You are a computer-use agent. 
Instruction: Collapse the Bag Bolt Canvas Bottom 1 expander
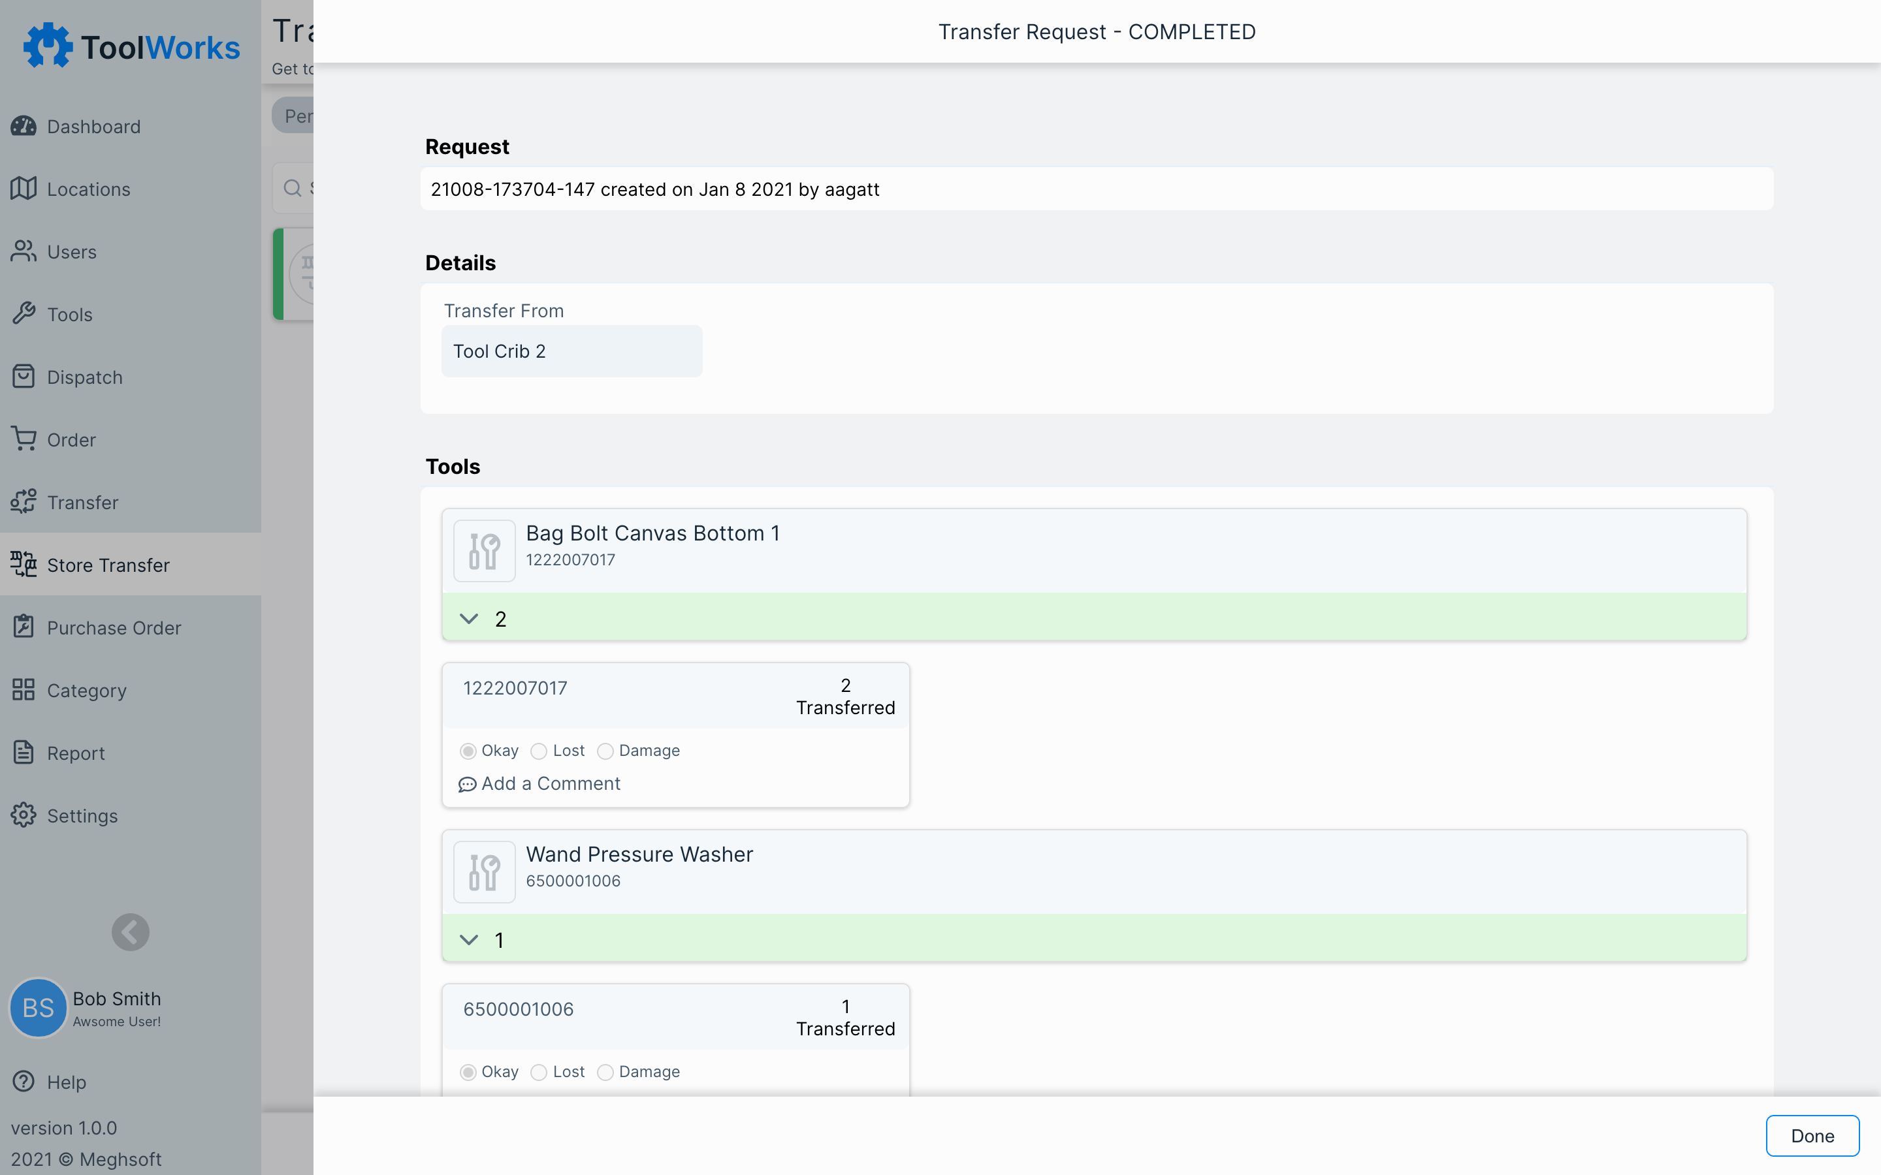(468, 619)
